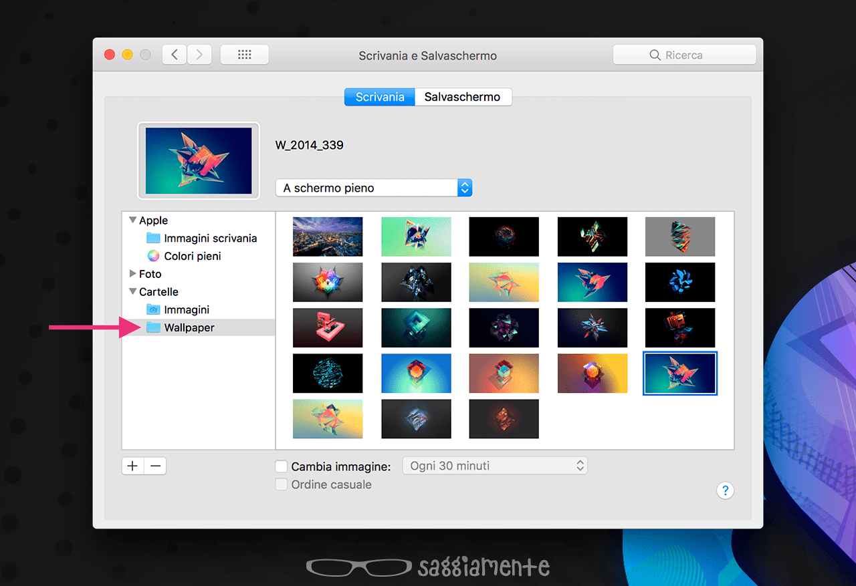Remove selected folder with the minus button
Screen dimensions: 856x586
tap(155, 466)
